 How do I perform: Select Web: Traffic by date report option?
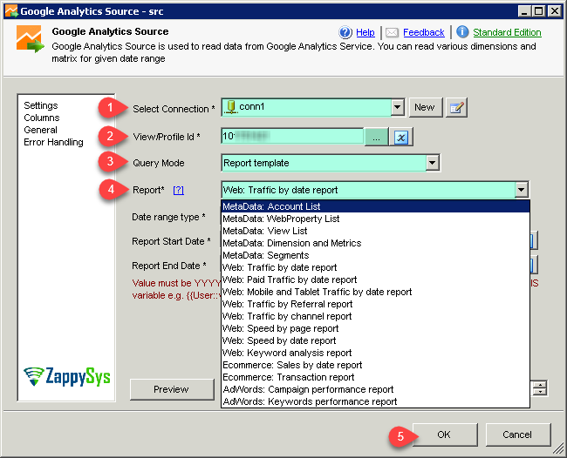click(375, 267)
